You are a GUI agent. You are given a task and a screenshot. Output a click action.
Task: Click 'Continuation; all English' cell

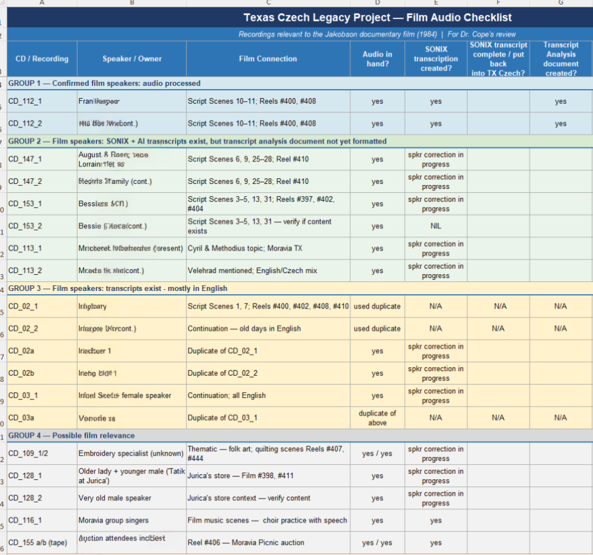268,396
